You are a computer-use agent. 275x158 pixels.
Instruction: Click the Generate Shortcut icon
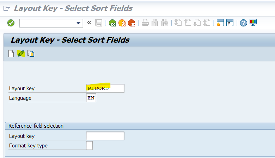[230, 23]
